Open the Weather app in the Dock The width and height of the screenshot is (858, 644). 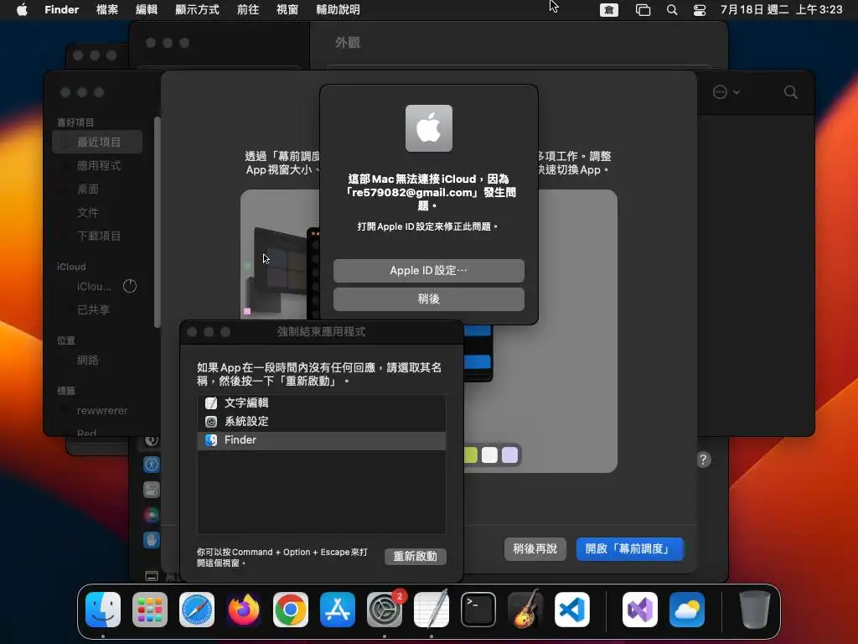coord(687,610)
